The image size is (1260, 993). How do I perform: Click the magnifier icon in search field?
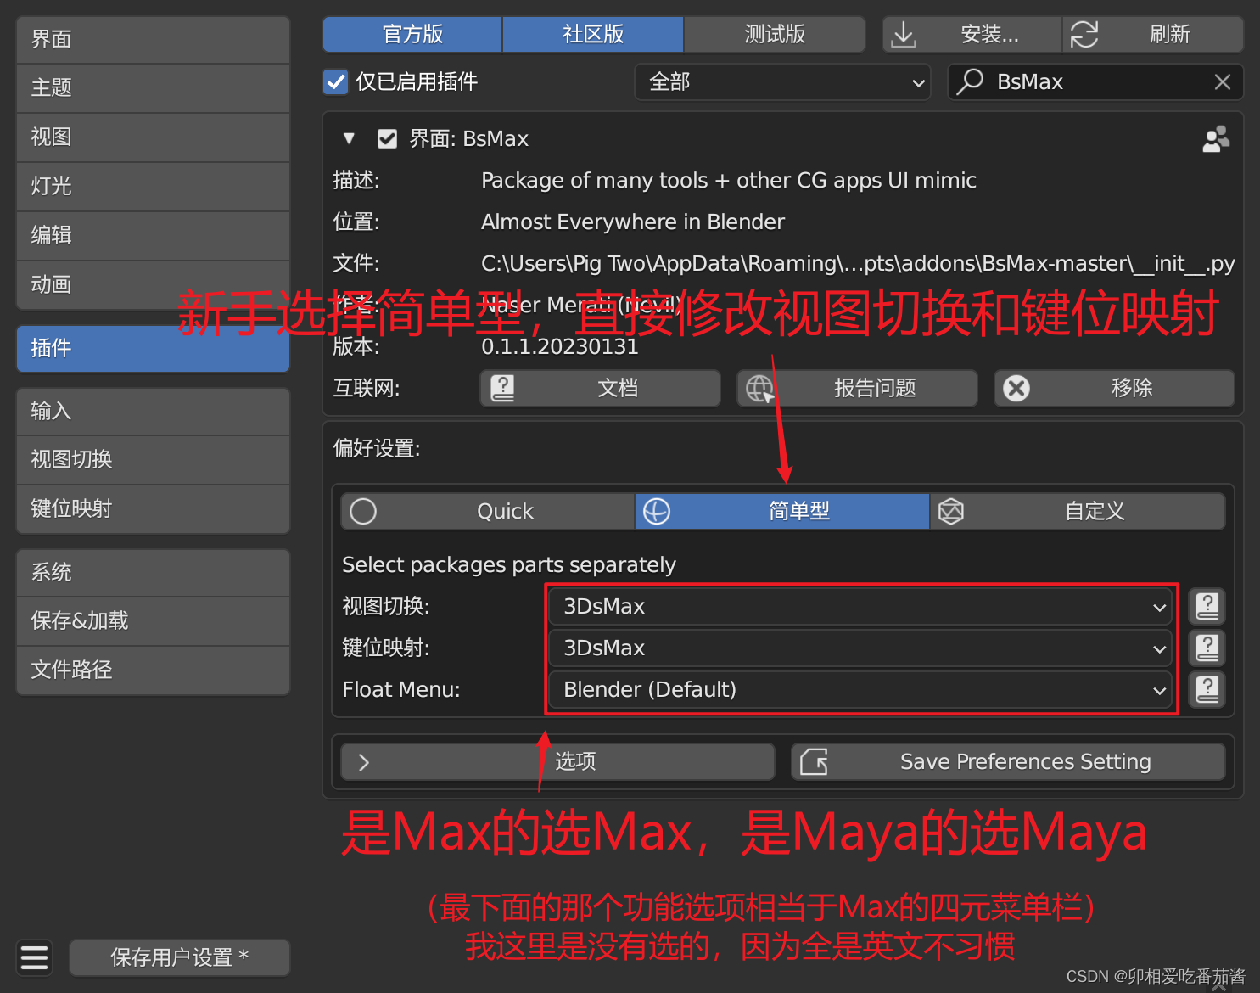tap(970, 81)
